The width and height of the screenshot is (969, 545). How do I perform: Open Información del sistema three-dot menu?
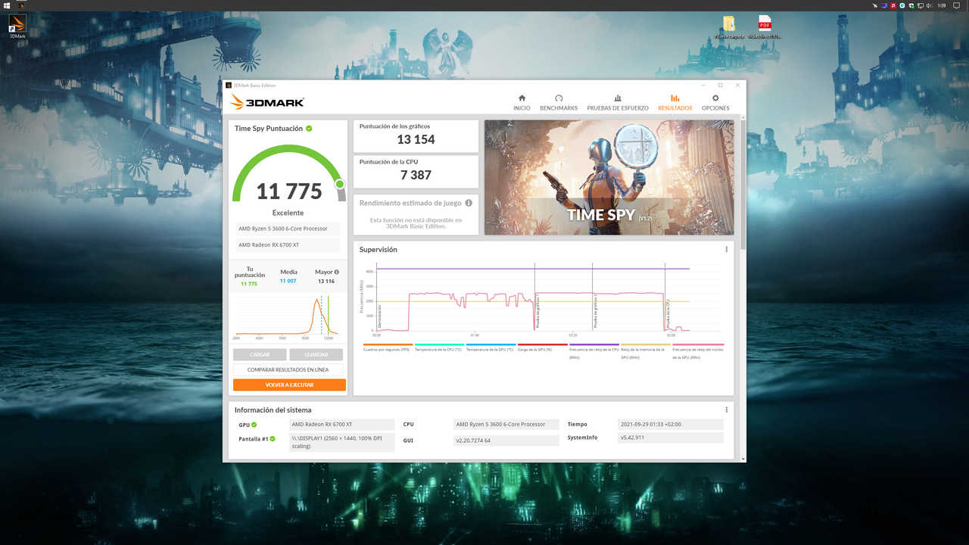click(x=727, y=410)
